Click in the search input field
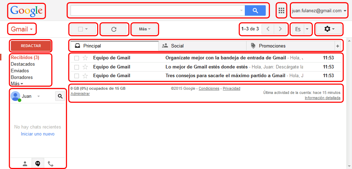 155,10
